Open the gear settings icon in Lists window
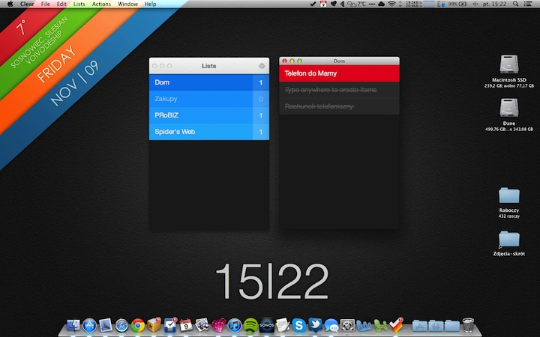540x337 pixels. point(262,66)
